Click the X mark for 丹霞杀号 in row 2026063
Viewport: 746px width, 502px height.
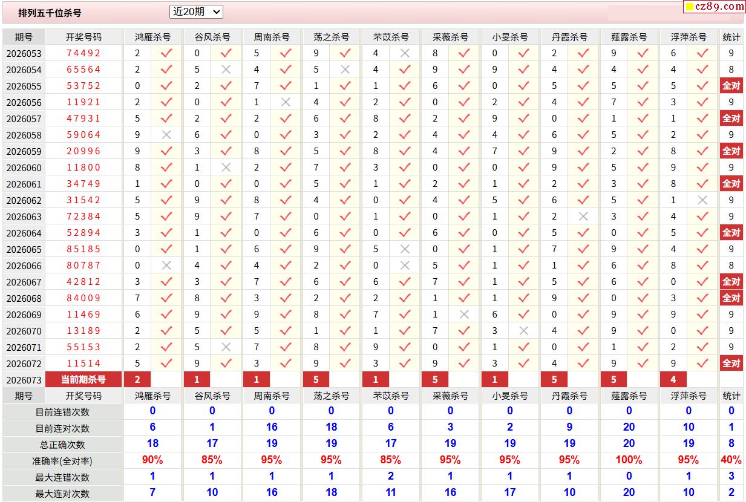(583, 217)
